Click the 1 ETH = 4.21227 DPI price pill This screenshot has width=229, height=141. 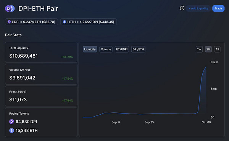(x=89, y=22)
